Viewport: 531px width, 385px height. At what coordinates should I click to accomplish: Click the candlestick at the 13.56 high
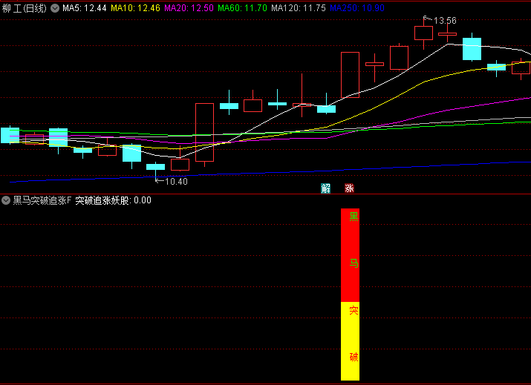(423, 33)
